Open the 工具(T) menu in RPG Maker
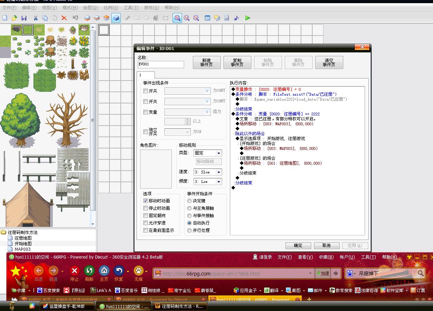Image resolution: width=433 pixels, height=311 pixels. [x=131, y=7]
